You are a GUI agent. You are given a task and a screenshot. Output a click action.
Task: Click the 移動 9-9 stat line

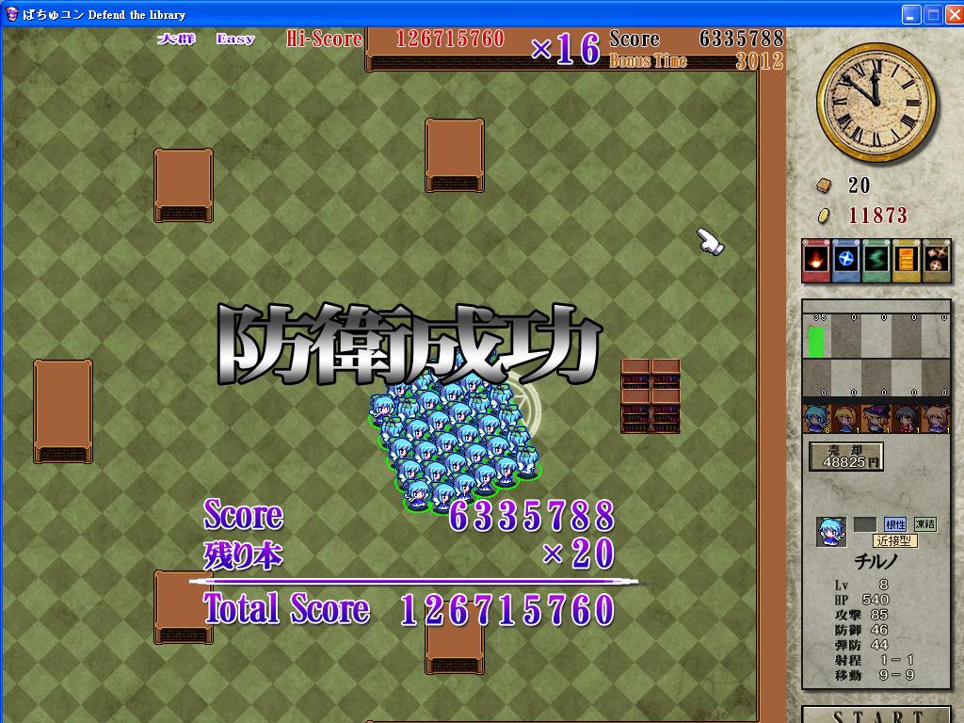click(875, 675)
